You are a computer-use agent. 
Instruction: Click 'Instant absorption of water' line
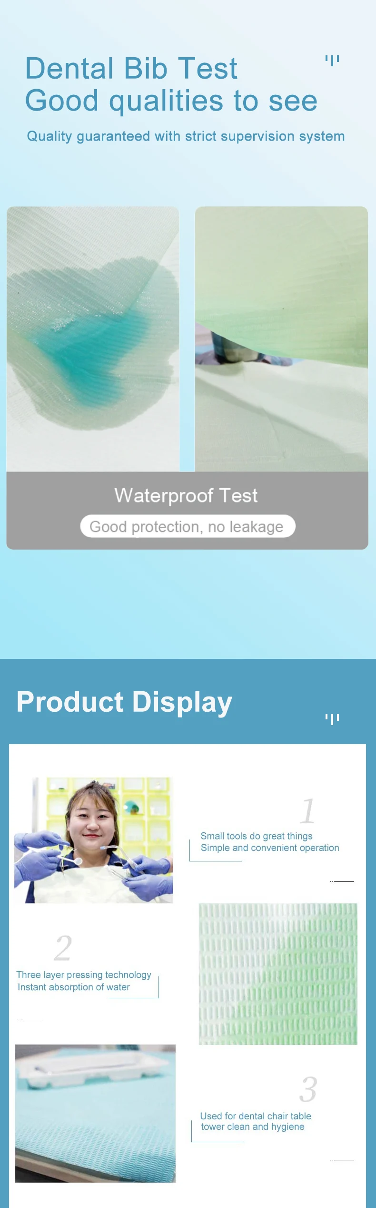click(74, 987)
